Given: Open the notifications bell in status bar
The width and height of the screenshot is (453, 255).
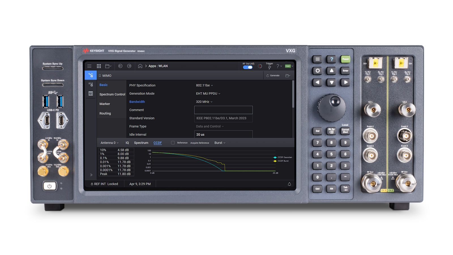Looking at the screenshot, I should pyautogui.click(x=289, y=184).
